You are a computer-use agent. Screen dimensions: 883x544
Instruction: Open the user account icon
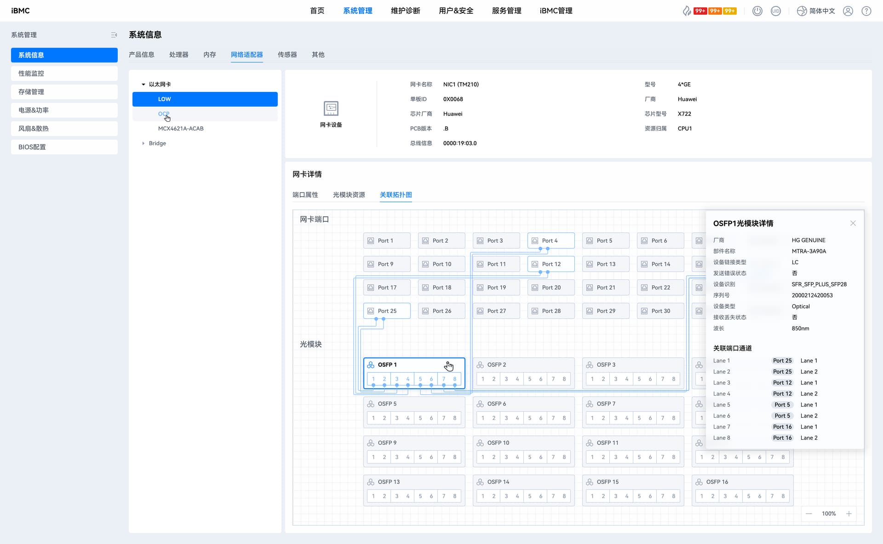(x=848, y=11)
